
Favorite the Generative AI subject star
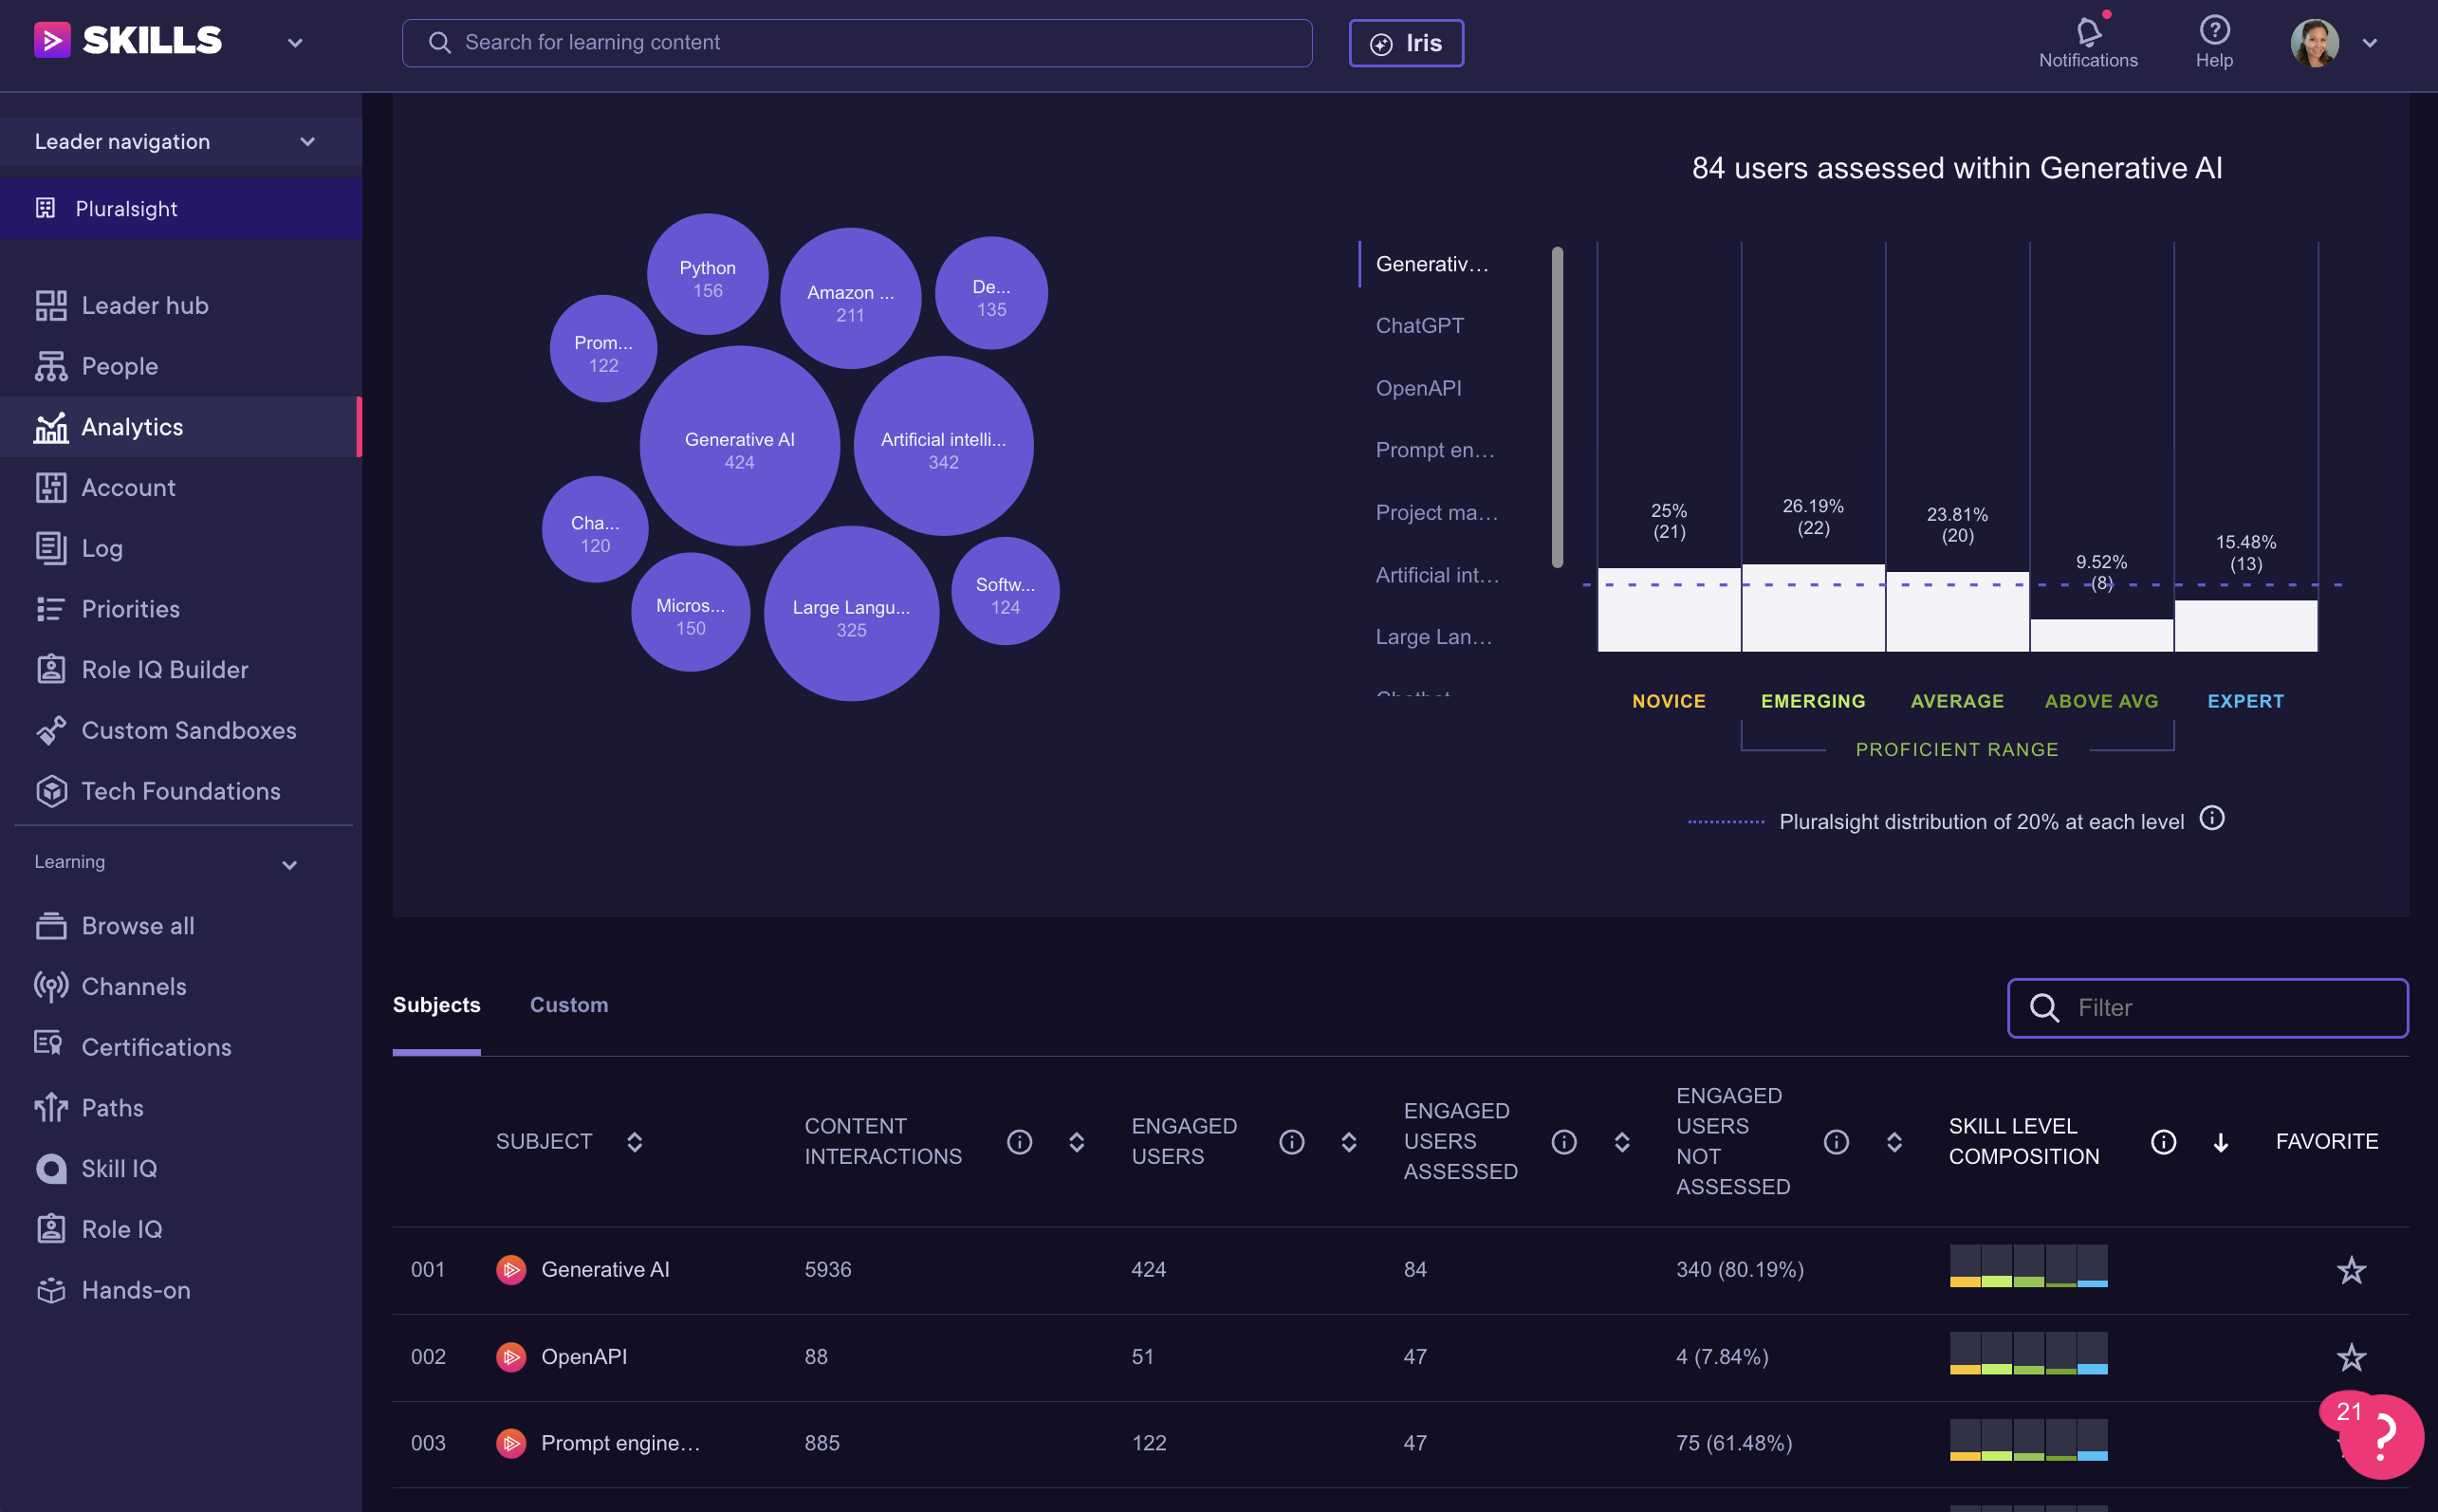point(2351,1270)
